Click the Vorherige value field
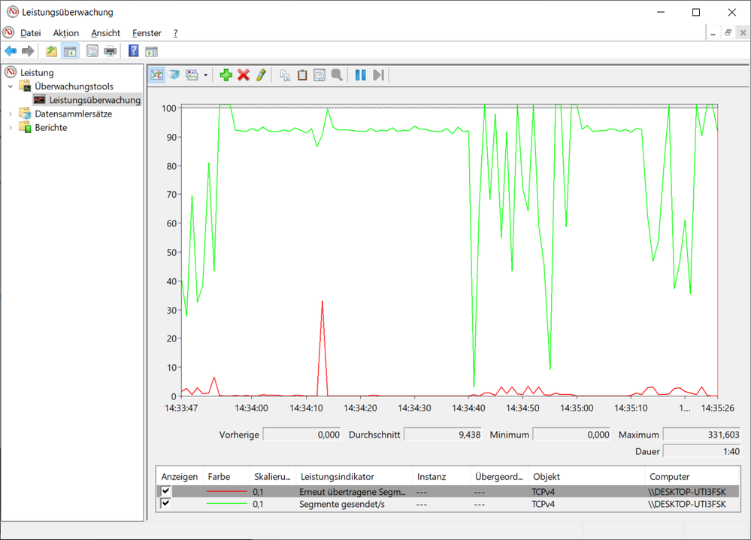 click(301, 435)
